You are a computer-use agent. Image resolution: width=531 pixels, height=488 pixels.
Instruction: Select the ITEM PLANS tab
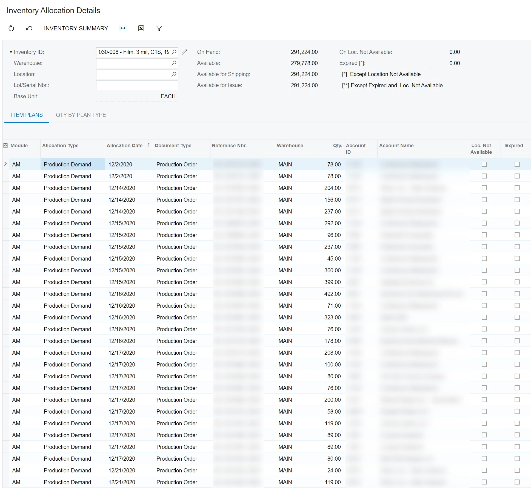pos(27,115)
